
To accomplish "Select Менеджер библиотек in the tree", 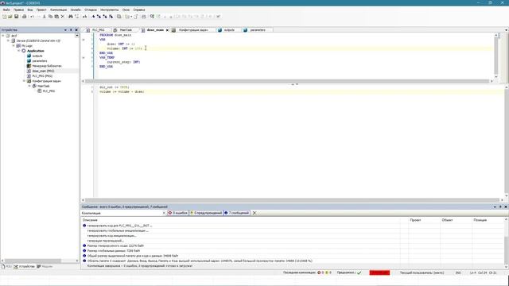I will tap(47, 66).
